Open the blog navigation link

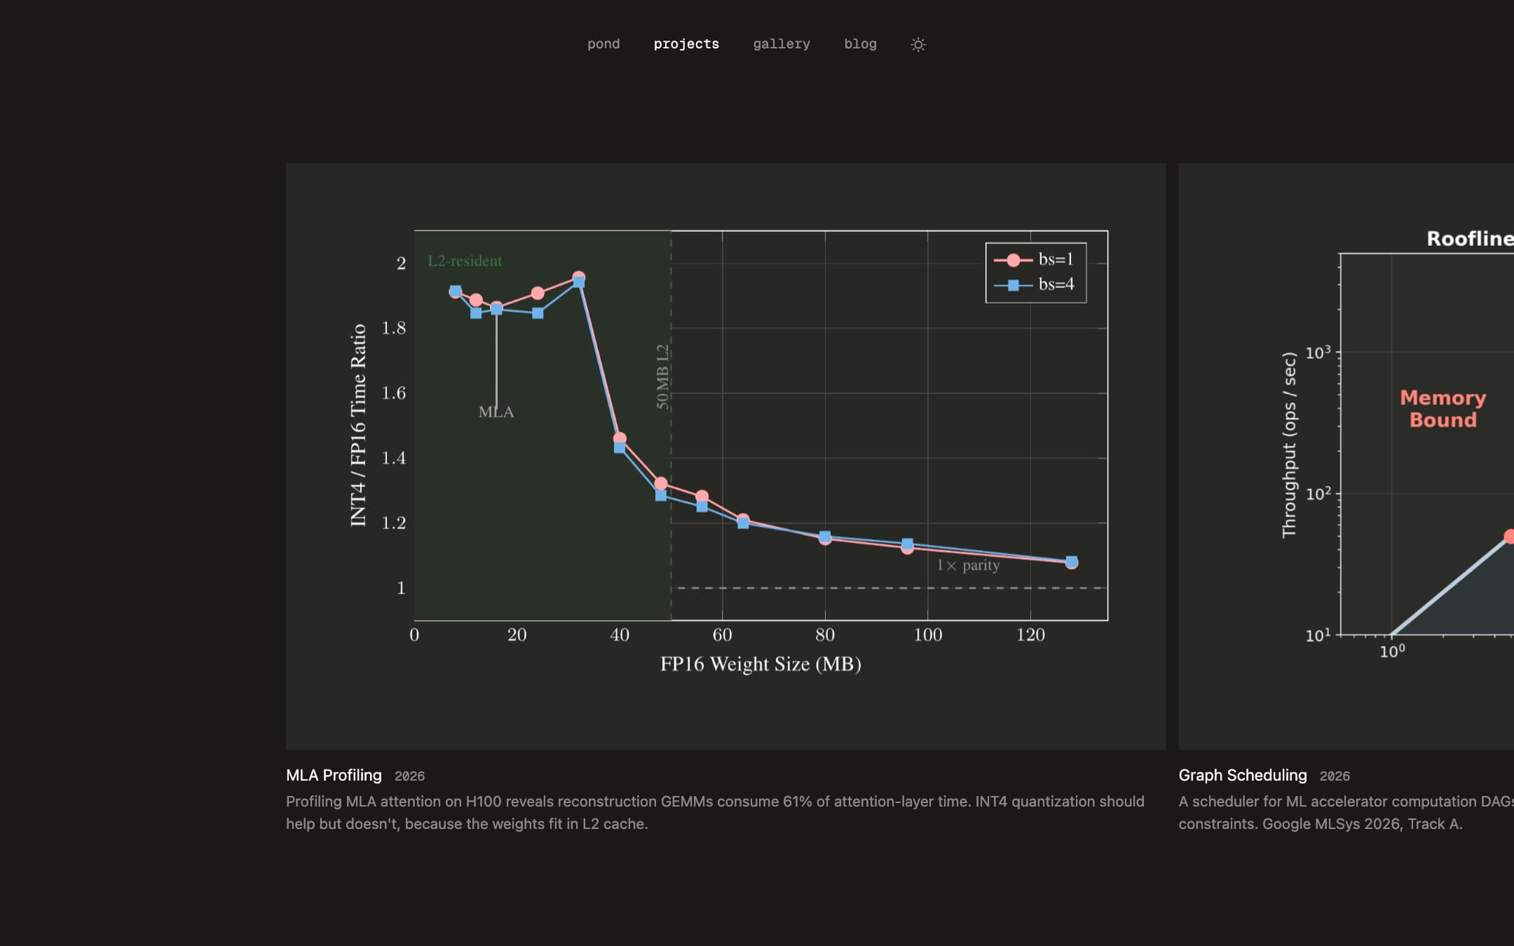[860, 44]
